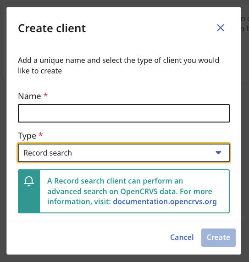Viewport: 249px width, 262px height.
Task: Click the Record search client info message
Action: 132,191
